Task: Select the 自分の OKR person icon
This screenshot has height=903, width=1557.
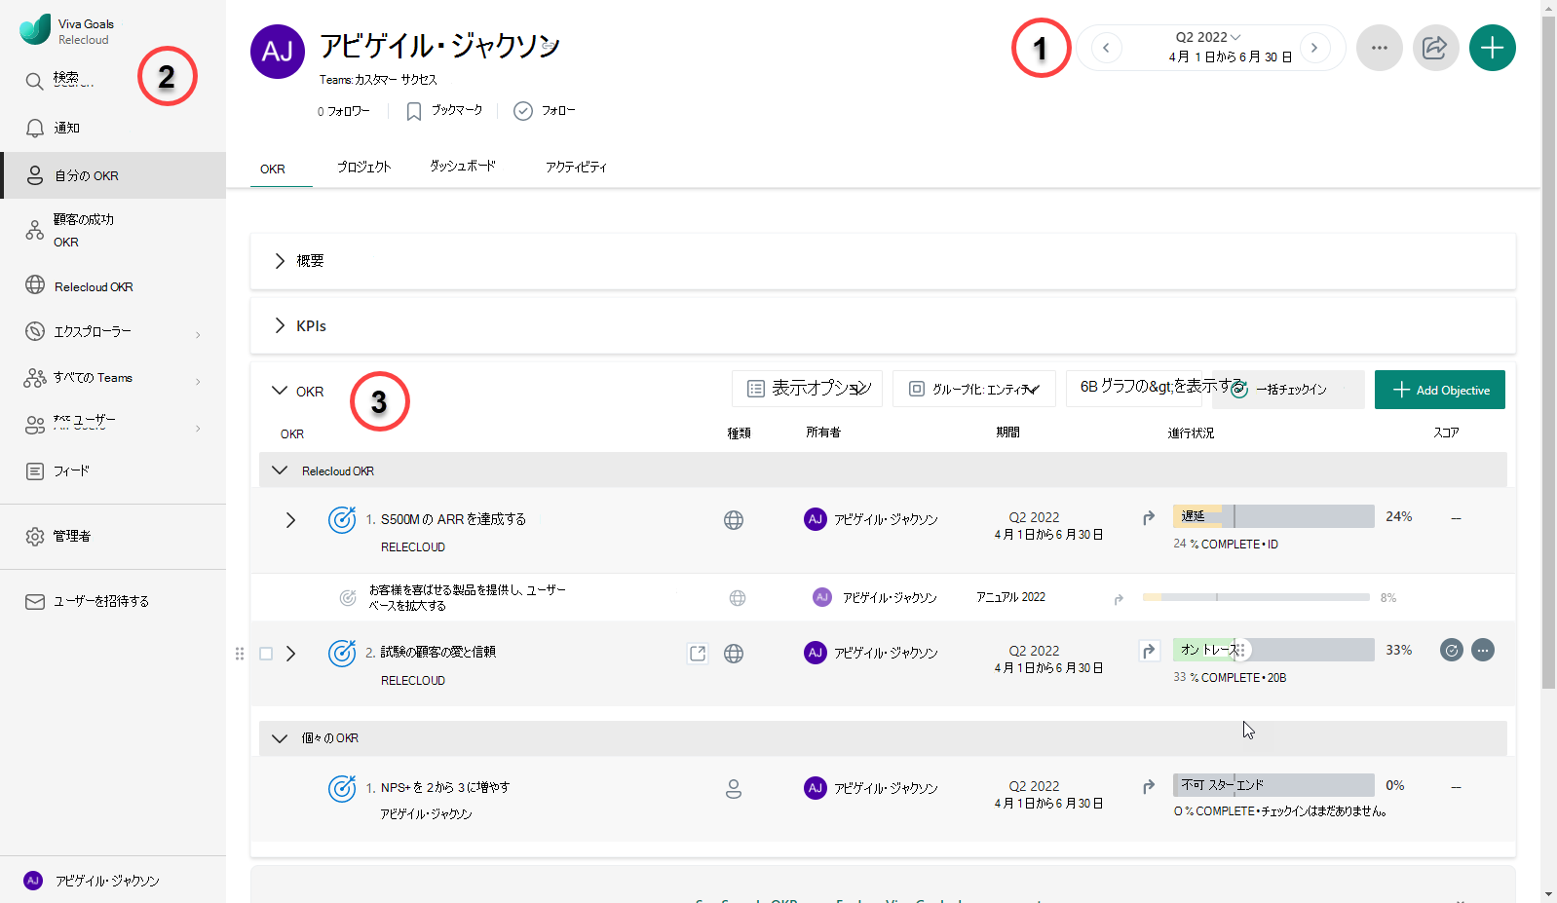Action: pos(34,175)
